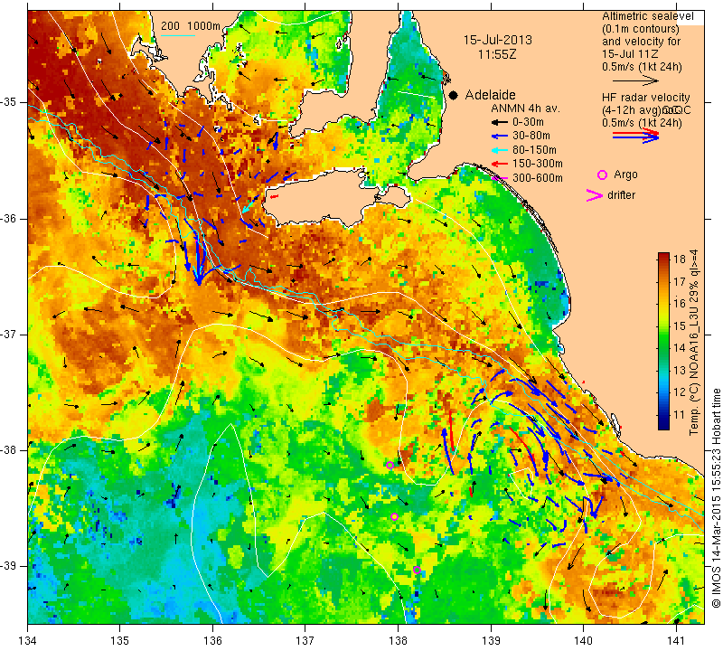
Task: Click the cyan 200/1000m isobath legend line
Action: coord(178,35)
